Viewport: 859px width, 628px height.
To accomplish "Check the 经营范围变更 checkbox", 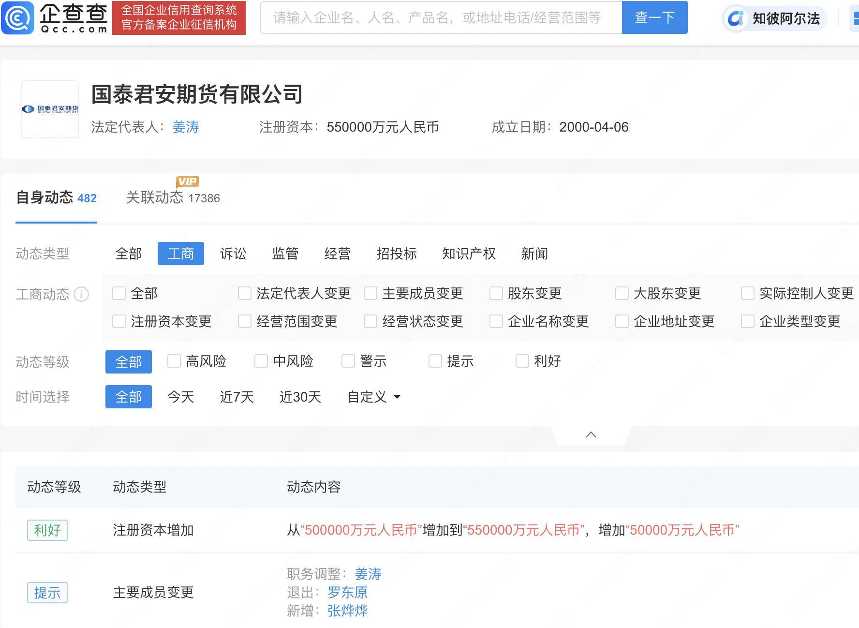I will pos(245,321).
